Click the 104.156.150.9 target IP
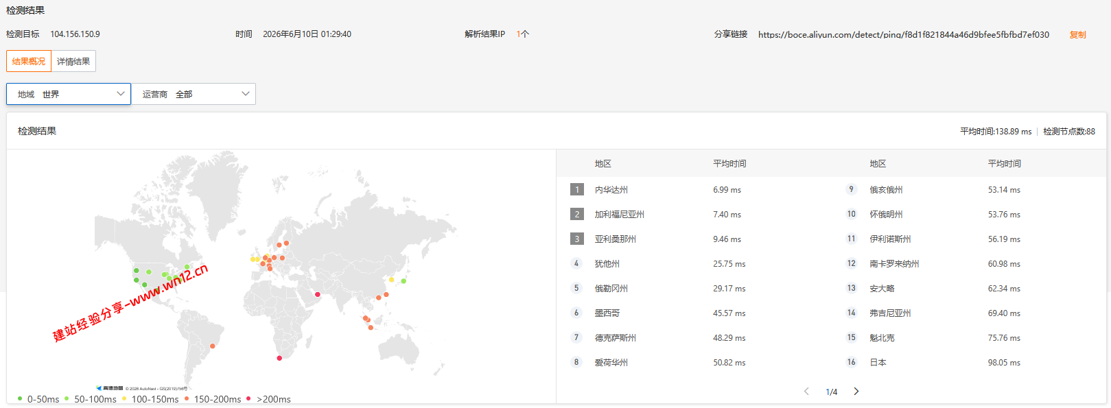 75,34
